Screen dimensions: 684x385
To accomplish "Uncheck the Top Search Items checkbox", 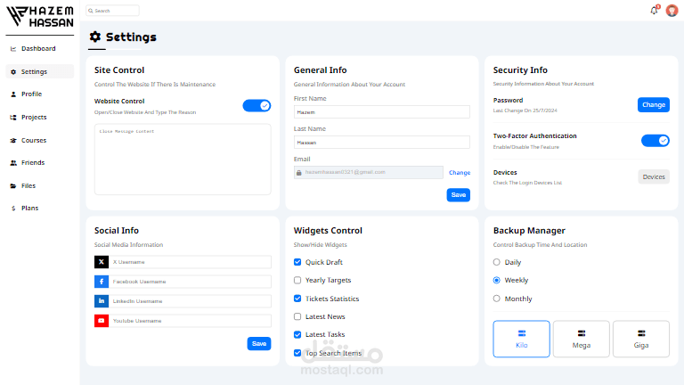I will pyautogui.click(x=297, y=353).
